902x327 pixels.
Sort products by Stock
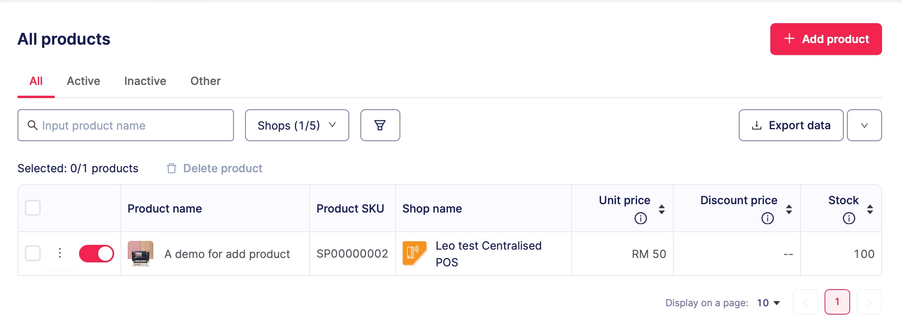[870, 209]
